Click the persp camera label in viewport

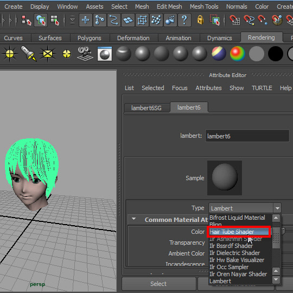37,284
